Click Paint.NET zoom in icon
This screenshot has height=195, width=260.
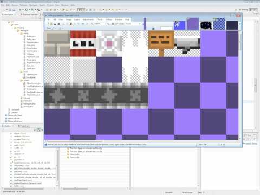tap(108, 24)
